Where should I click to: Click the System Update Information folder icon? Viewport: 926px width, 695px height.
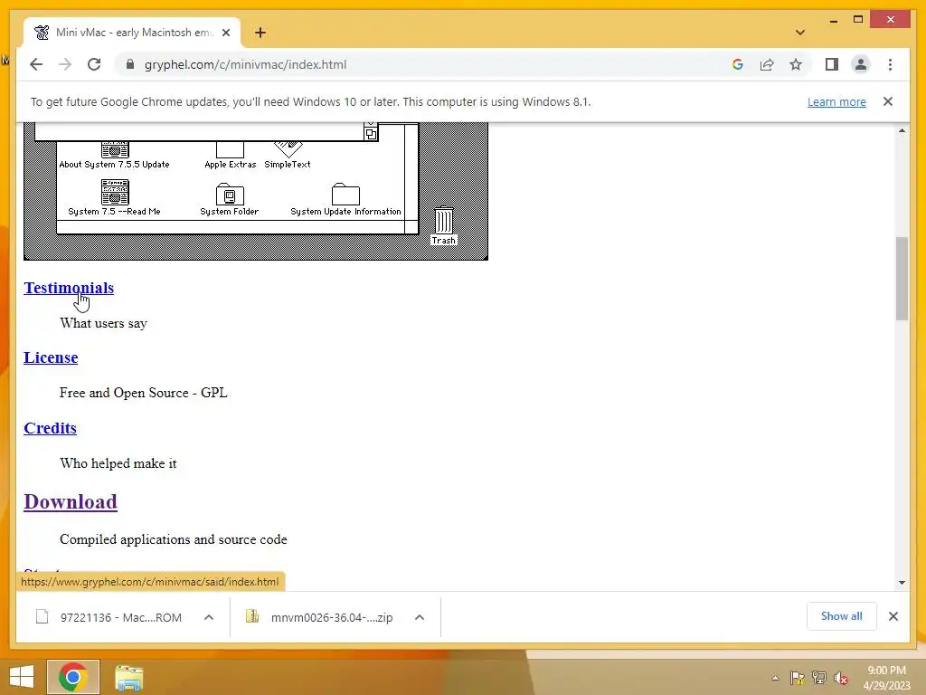(x=345, y=195)
